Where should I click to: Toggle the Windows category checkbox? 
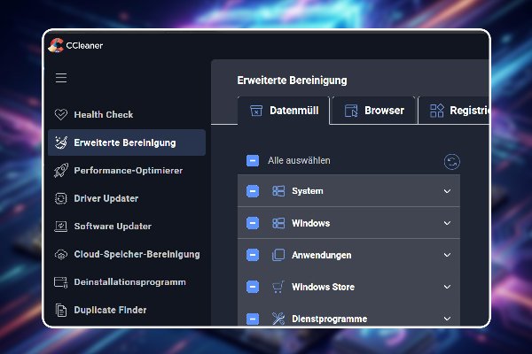click(253, 223)
